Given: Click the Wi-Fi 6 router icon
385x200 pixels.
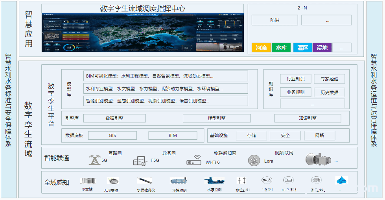Looking at the screenshot, I should [x=194, y=160].
